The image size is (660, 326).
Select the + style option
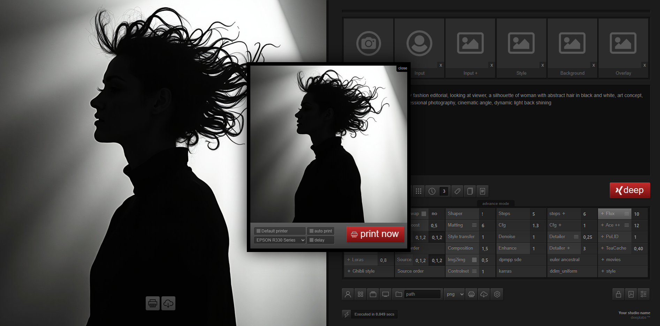click(623, 271)
